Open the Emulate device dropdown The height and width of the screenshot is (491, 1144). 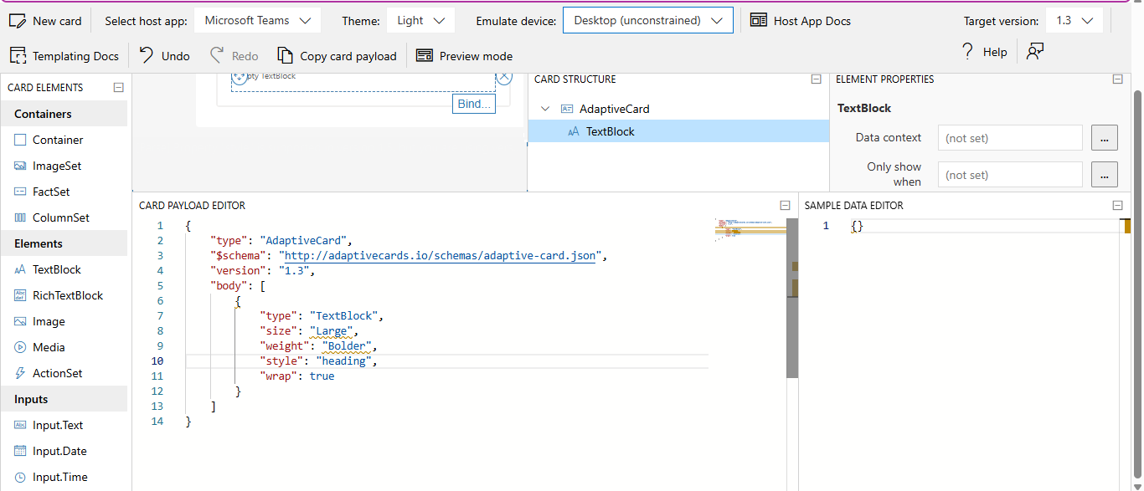(x=647, y=21)
